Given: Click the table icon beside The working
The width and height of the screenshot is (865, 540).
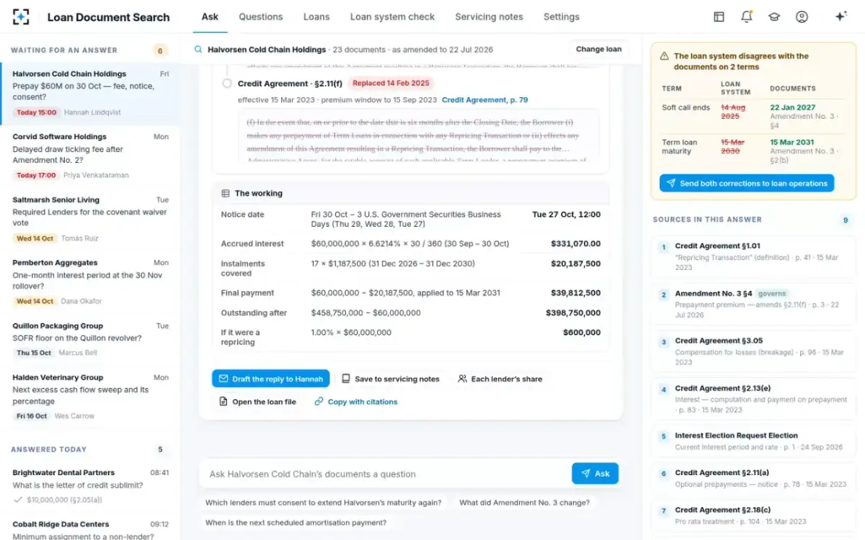Looking at the screenshot, I should point(226,193).
